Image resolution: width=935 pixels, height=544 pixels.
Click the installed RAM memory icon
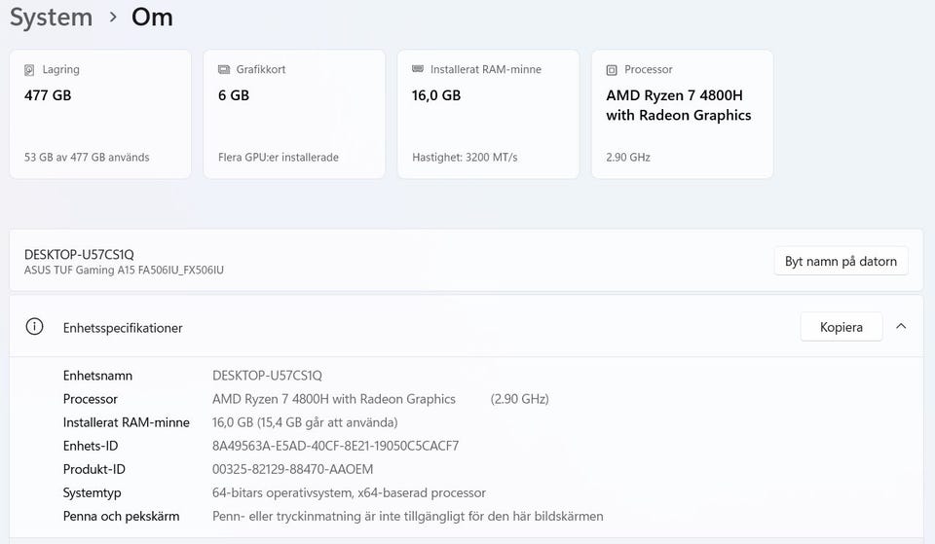click(x=418, y=70)
